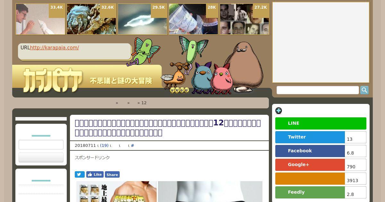Share via the Google+ button
Image resolution: width=385 pixels, height=202 pixels.
pyautogui.click(x=310, y=165)
